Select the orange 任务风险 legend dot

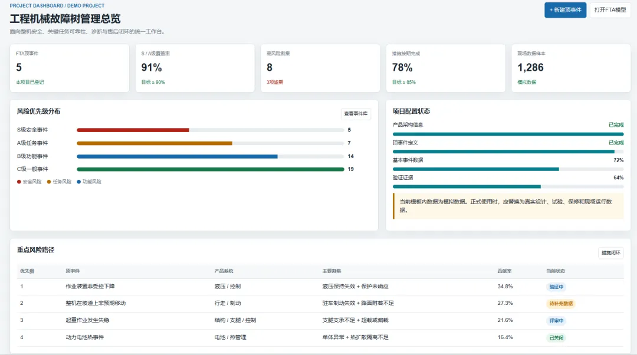click(49, 182)
